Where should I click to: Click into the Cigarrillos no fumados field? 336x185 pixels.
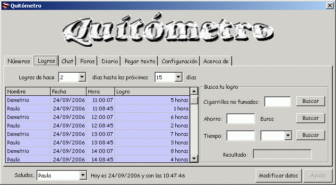pos(277,101)
